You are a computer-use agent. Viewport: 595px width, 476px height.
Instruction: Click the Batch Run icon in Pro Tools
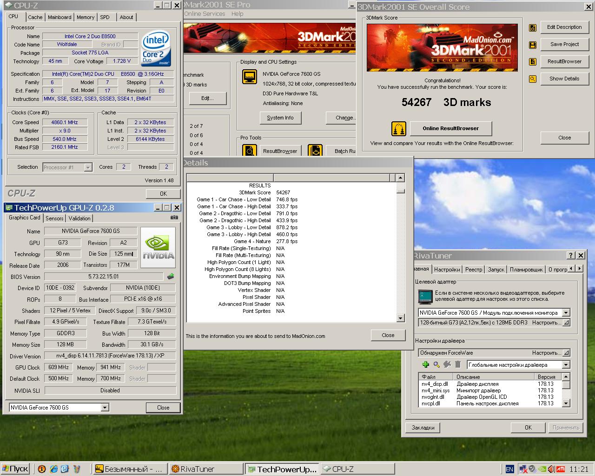point(315,151)
